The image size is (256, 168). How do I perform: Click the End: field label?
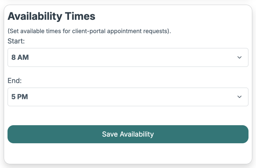click(15, 81)
